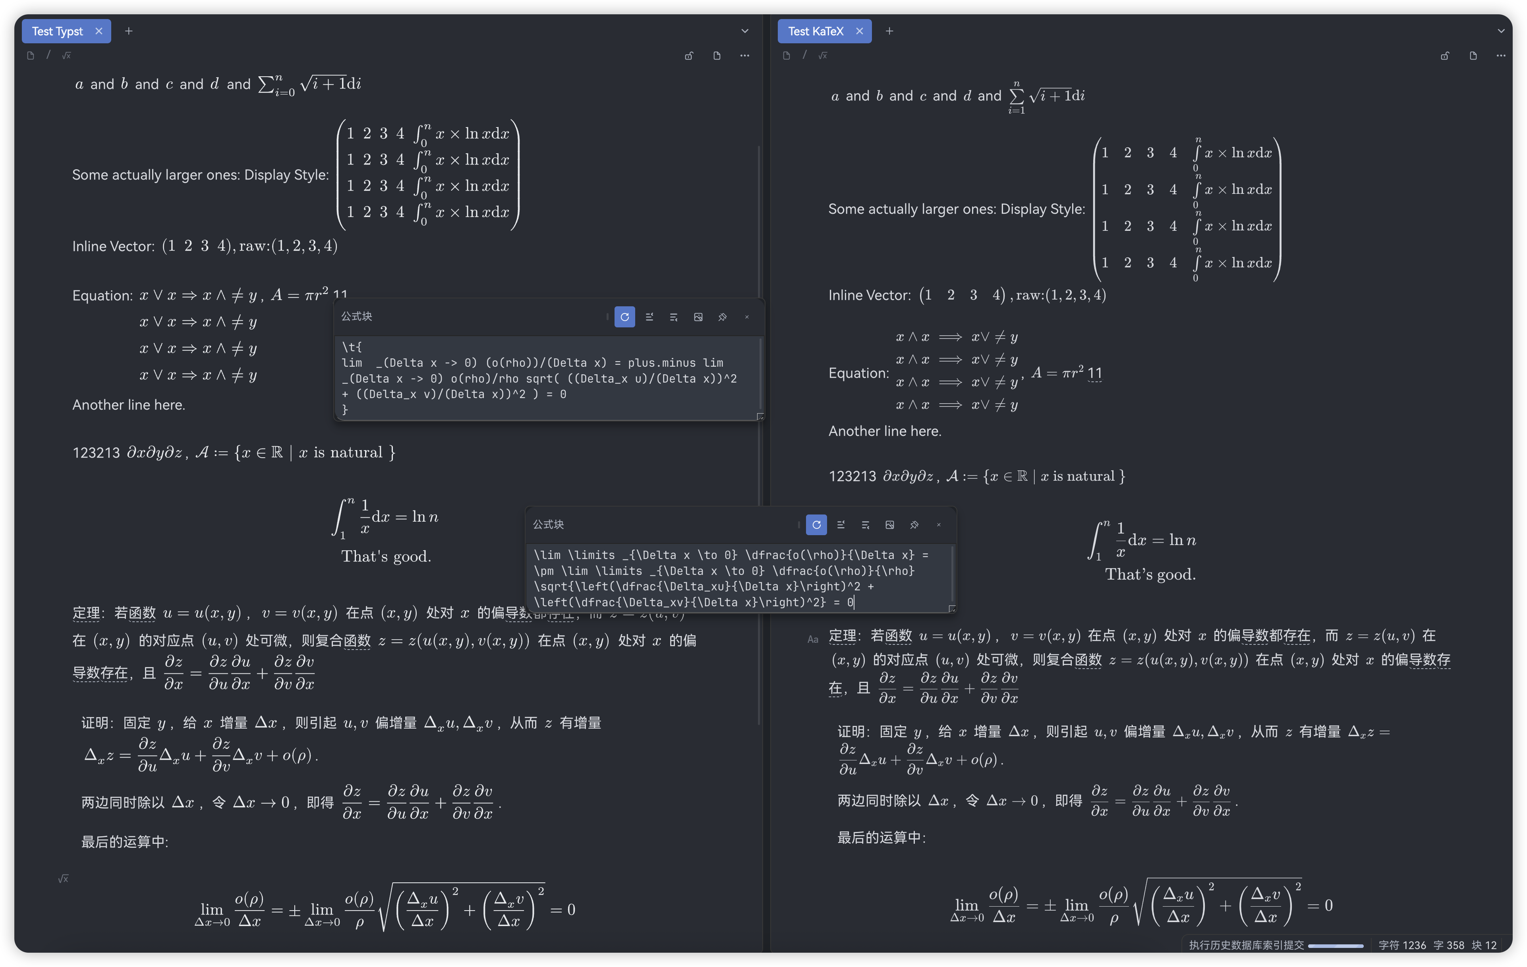This screenshot has height=967, width=1527.
Task: Click the database indexing progress bar
Action: click(1335, 946)
